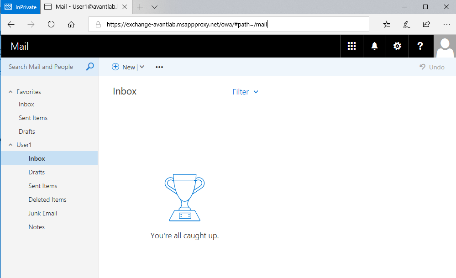The height and width of the screenshot is (278, 456).
Task: Click the Search Mail and People field
Action: point(41,67)
